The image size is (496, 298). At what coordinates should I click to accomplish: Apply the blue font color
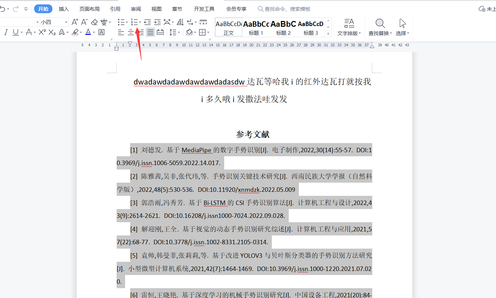[88, 32]
